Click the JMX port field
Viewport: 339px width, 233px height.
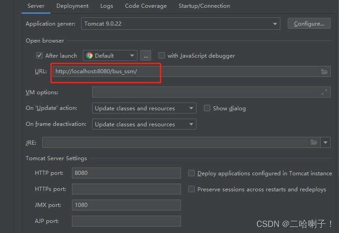click(126, 205)
